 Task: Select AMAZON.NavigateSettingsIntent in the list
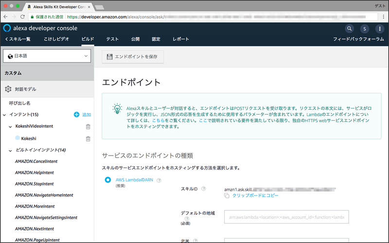(x=46, y=218)
